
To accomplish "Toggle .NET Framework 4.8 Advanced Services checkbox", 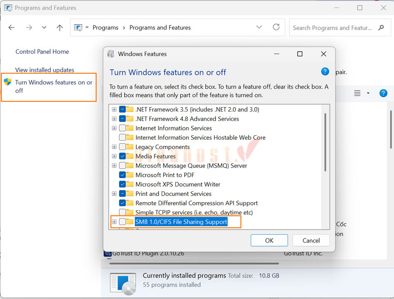I will click(x=122, y=119).
